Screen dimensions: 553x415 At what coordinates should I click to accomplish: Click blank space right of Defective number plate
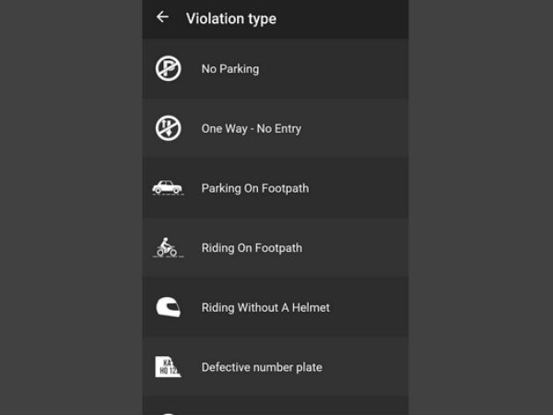coord(369,367)
